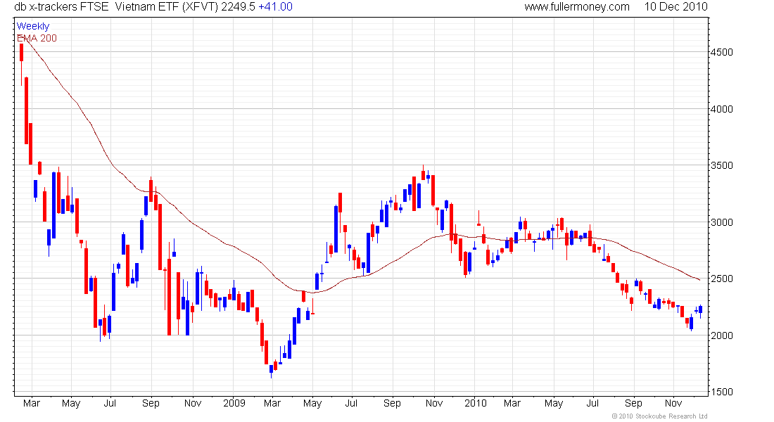The height and width of the screenshot is (422, 774).
Task: Click the date '10 Dec 2010'
Action: [675, 7]
